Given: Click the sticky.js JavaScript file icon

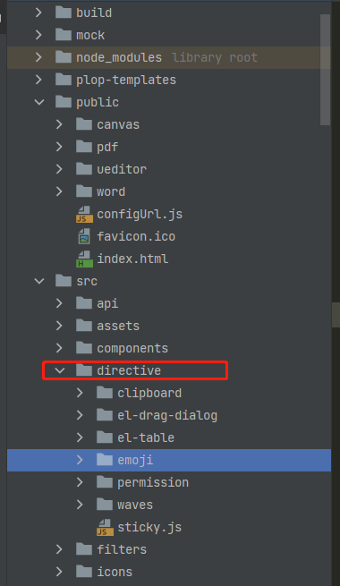Looking at the screenshot, I should pos(105,527).
